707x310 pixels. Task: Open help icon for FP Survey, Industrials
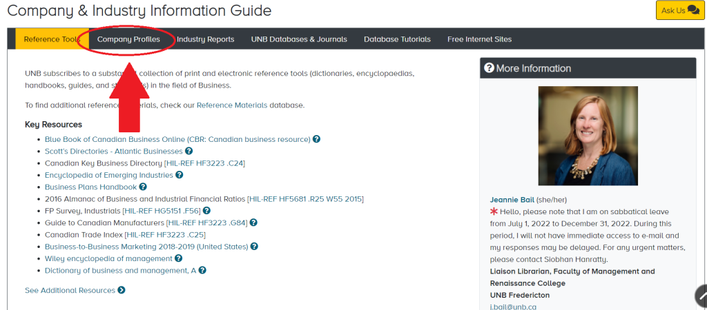[x=206, y=211]
